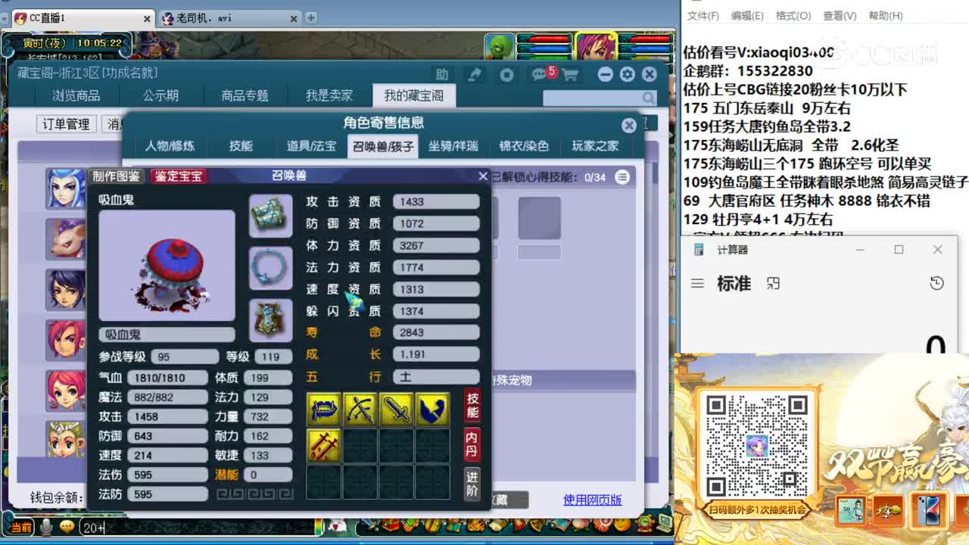Click the green turtle pet portrait
This screenshot has height=545, width=969.
(x=499, y=47)
